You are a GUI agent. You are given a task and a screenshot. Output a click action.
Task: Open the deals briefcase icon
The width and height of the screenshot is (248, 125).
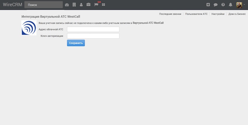(88, 5)
